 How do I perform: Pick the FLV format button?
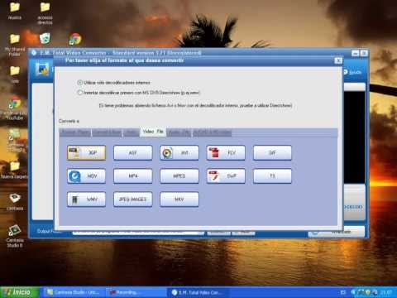click(226, 152)
